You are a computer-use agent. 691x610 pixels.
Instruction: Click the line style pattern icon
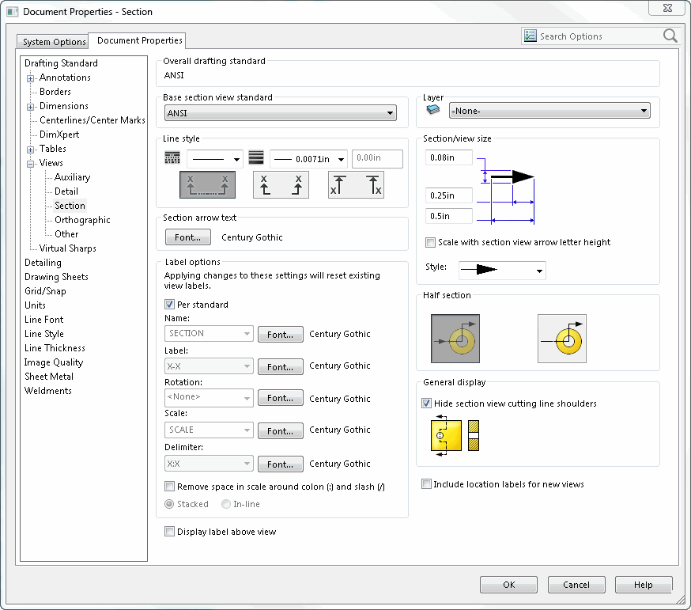pos(172,158)
